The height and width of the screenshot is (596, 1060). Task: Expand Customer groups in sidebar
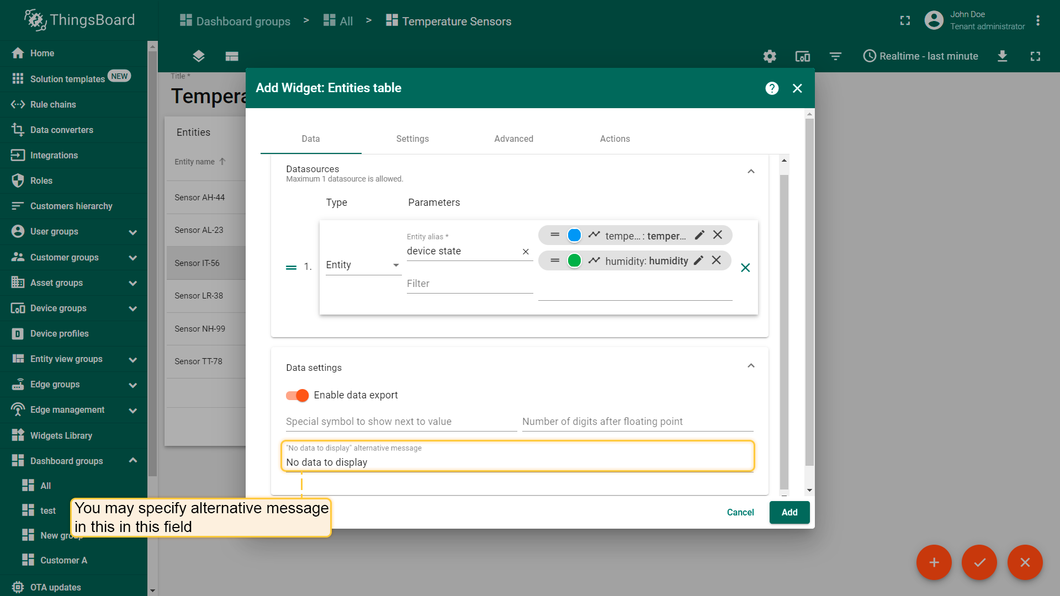(x=132, y=258)
